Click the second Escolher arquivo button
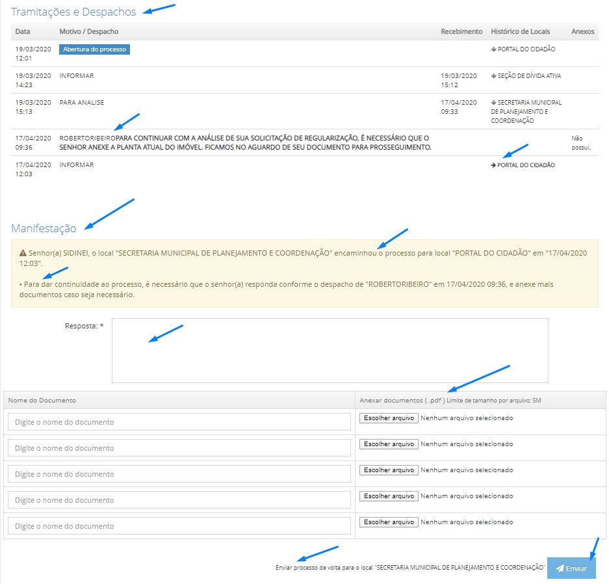Image resolution: width=609 pixels, height=584 pixels. pos(389,444)
